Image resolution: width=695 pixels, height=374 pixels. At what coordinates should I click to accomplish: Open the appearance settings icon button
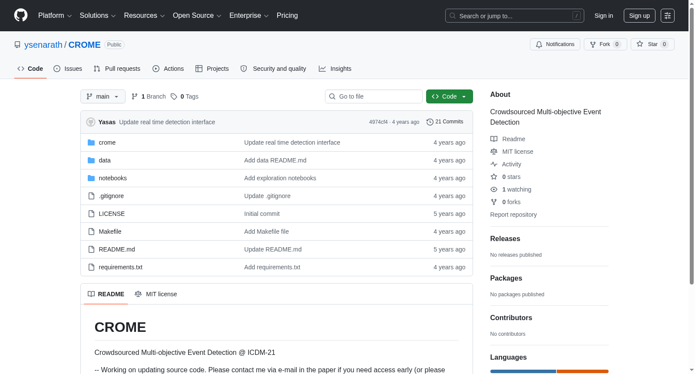(x=668, y=16)
